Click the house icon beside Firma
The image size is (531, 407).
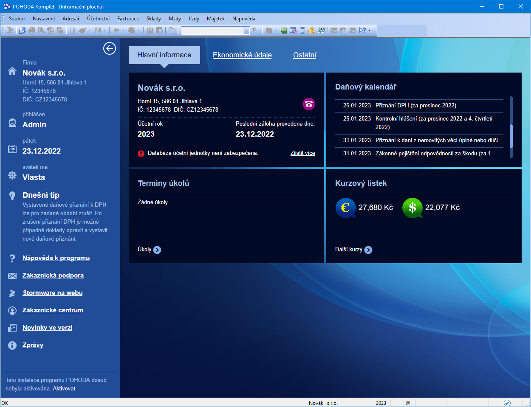12,71
